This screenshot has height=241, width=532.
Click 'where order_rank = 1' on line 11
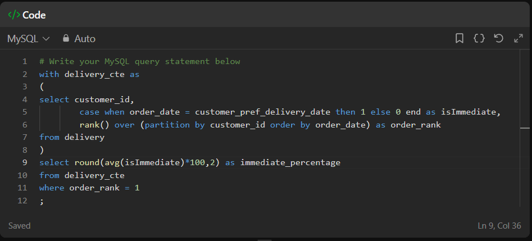(x=89, y=188)
